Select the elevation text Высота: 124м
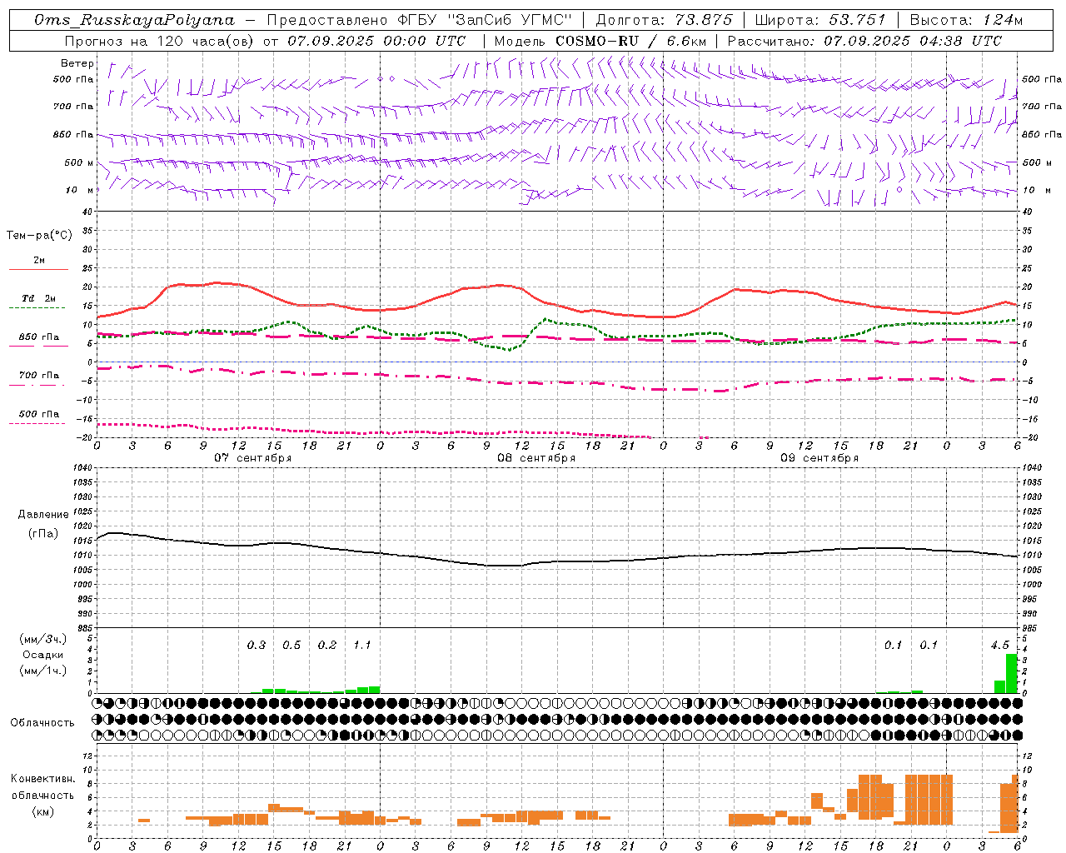The image size is (1066, 853). pyautogui.click(x=966, y=20)
